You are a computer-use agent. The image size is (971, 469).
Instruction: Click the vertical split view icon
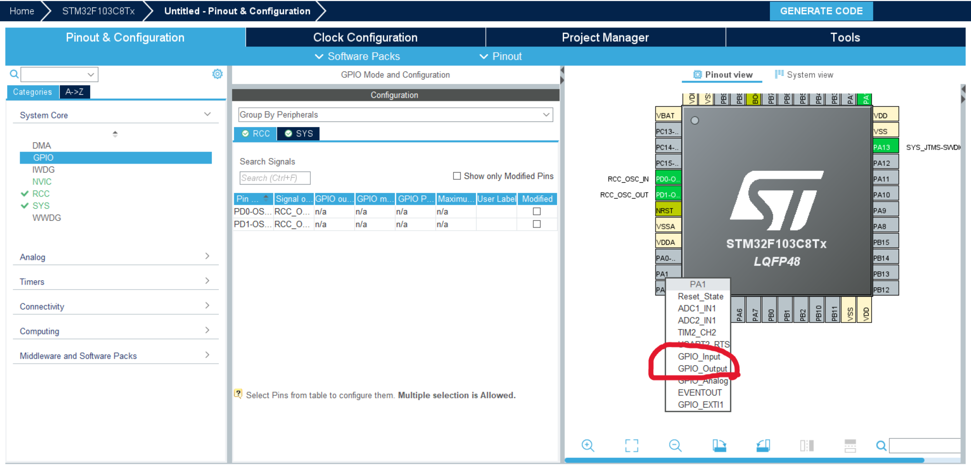click(x=807, y=446)
